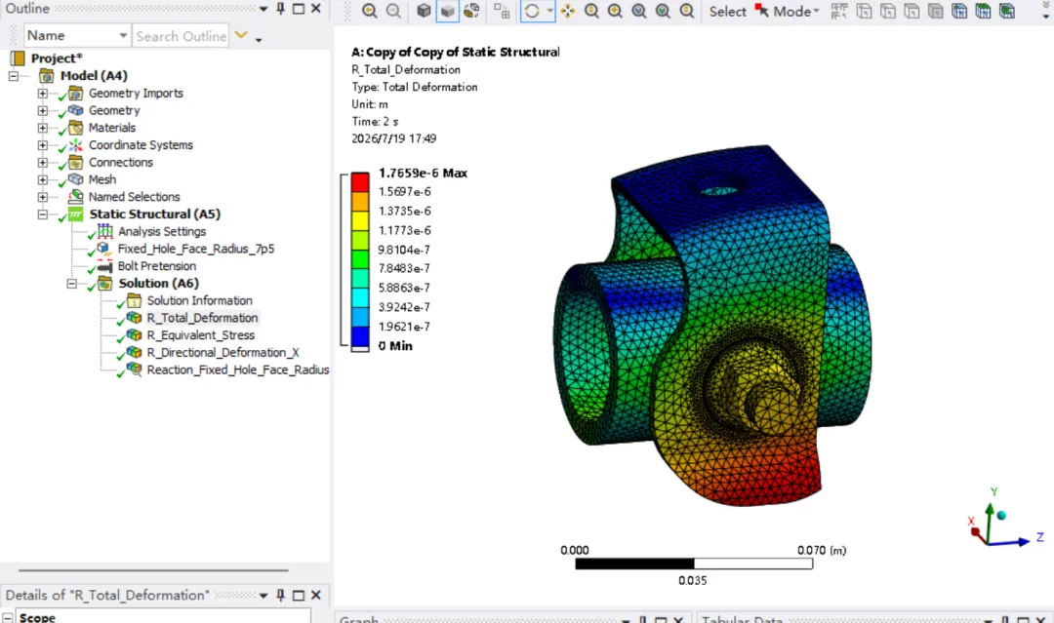
Task: Select Reaction_Fixed_Hole_Face_Radius probe
Action: [238, 370]
